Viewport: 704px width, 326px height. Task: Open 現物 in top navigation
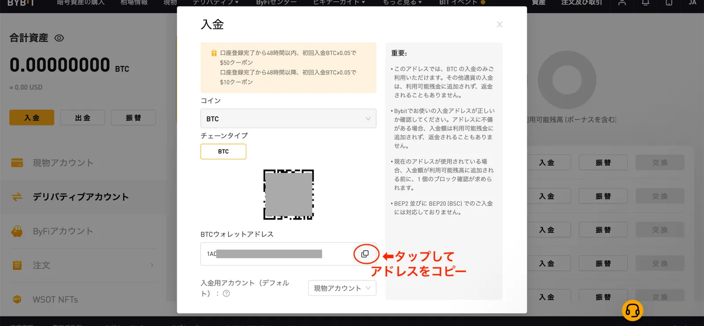pyautogui.click(x=170, y=3)
